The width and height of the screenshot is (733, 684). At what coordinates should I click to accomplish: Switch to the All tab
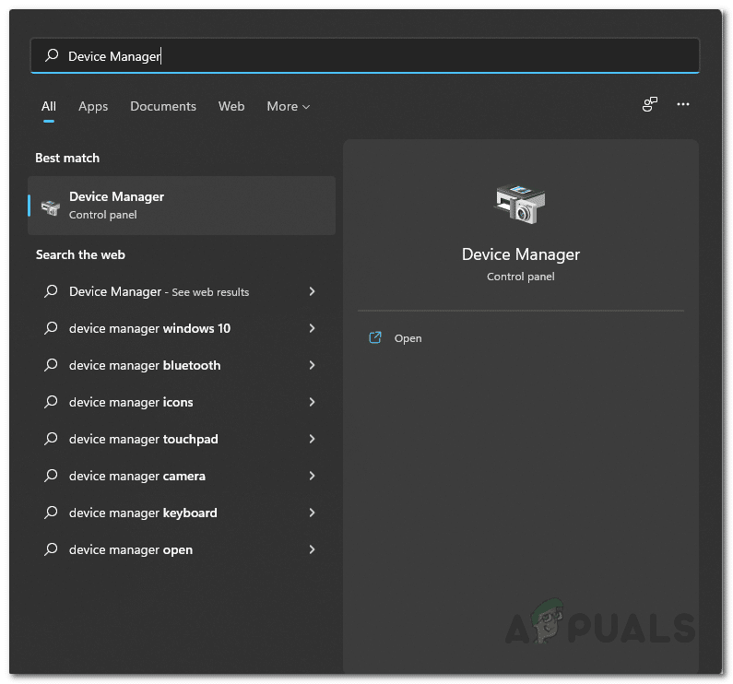click(49, 107)
